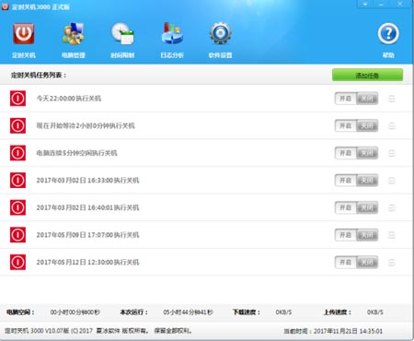
Task: Open the 帮助 question mark help
Action: click(388, 40)
